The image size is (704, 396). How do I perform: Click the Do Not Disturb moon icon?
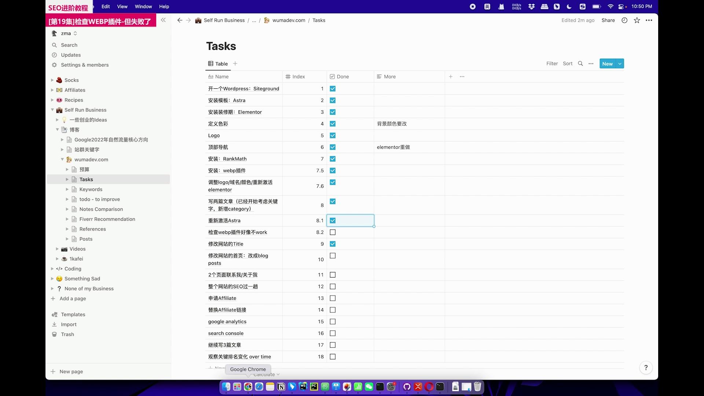[569, 6]
